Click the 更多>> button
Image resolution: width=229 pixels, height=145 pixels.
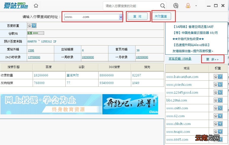pos(213,59)
